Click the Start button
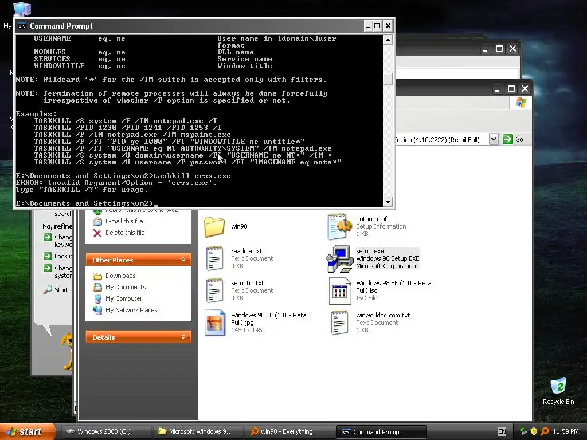Screen dimensions: 587x440 [x=28, y=431]
